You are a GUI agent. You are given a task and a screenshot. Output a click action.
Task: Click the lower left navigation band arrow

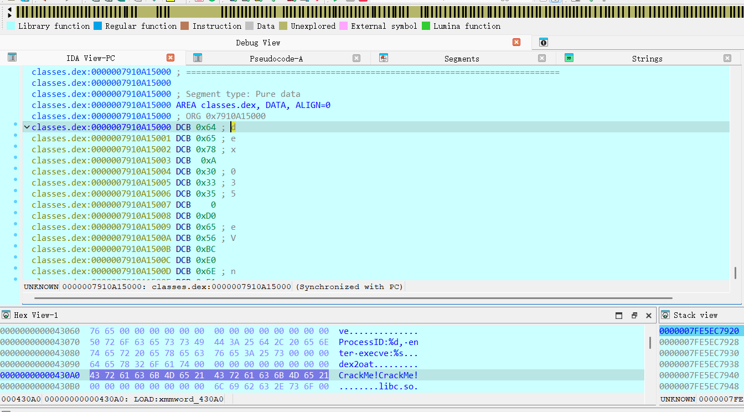[9, 16]
